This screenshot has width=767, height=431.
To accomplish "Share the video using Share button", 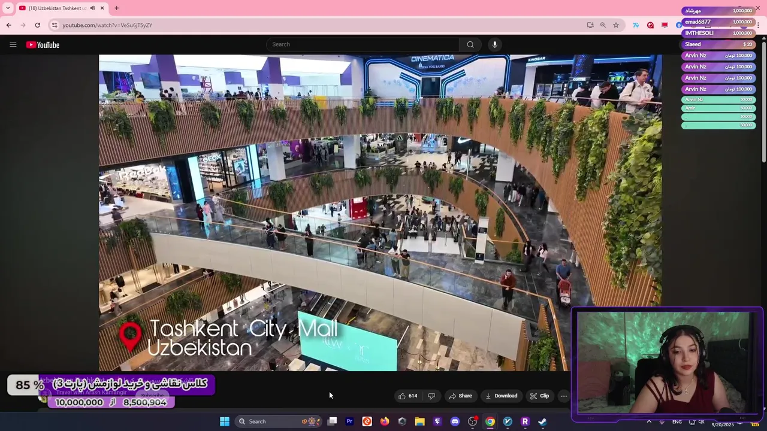I will pyautogui.click(x=460, y=396).
